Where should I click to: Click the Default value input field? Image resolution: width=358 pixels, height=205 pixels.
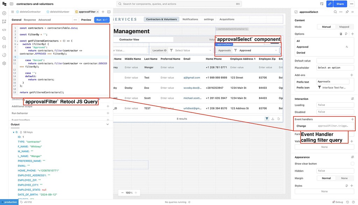(335, 61)
